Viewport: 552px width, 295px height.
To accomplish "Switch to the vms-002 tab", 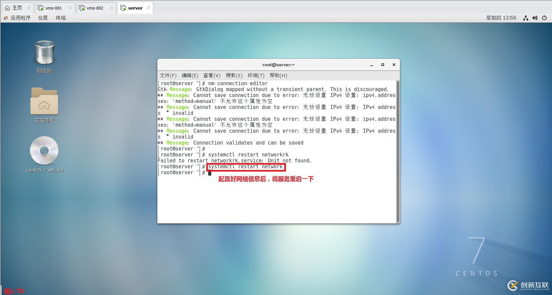I will [x=96, y=8].
